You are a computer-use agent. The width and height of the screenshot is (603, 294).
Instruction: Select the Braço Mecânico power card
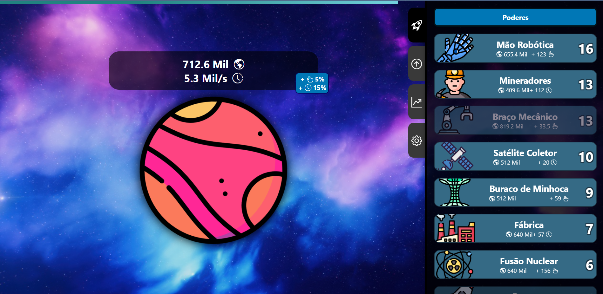[515, 121]
